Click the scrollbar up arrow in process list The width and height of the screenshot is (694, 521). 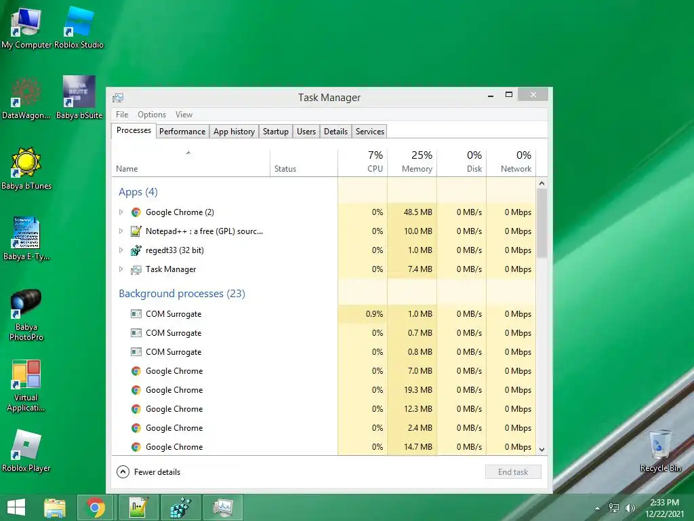click(542, 183)
